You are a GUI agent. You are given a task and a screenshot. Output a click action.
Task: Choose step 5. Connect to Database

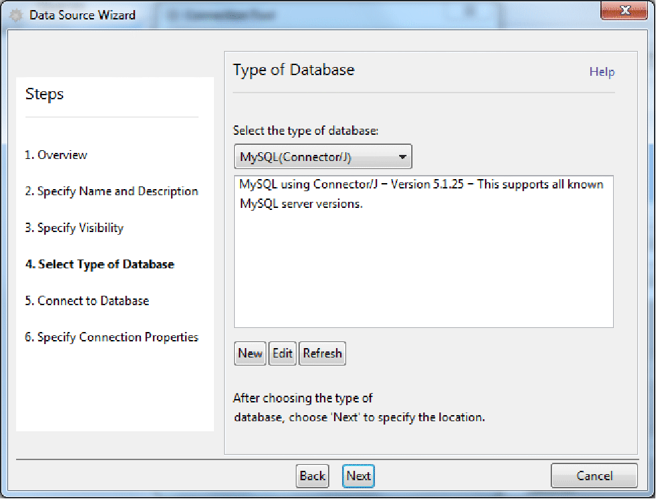point(87,300)
